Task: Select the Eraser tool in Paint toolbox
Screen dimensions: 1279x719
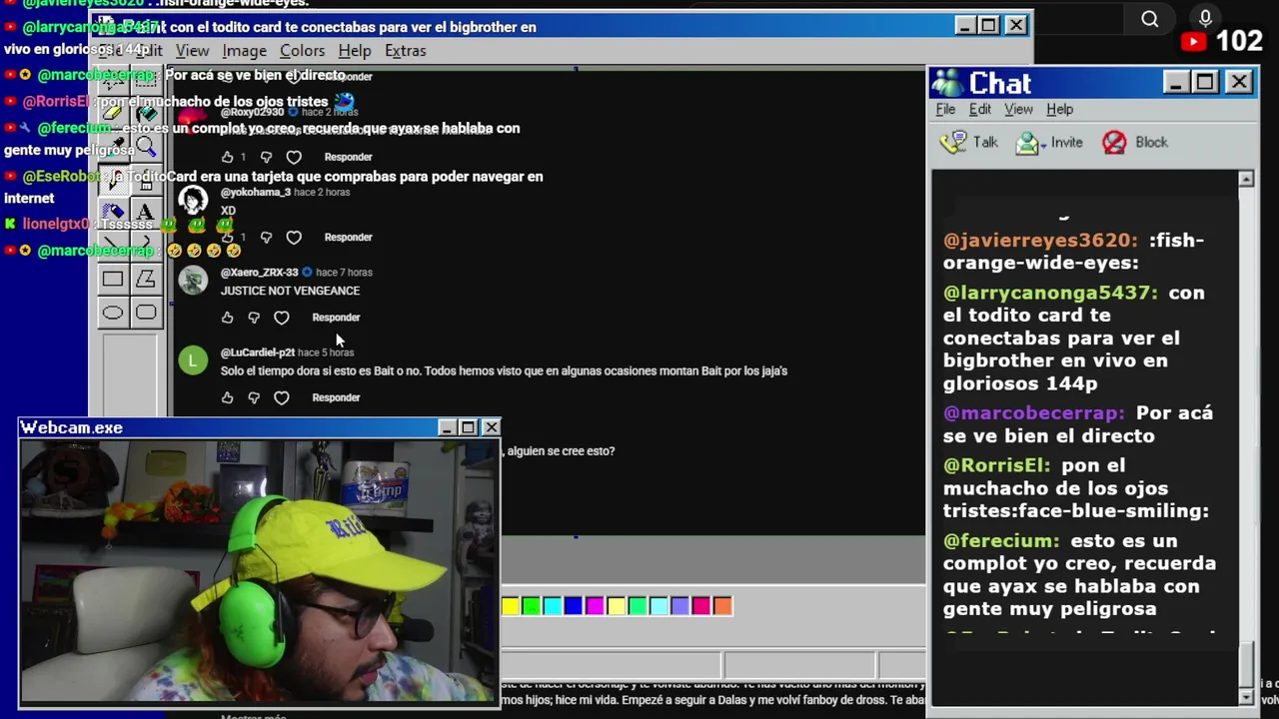Action: 113,113
